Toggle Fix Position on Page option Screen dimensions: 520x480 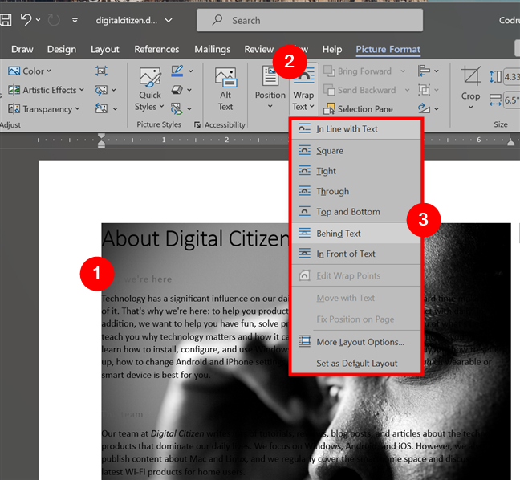coord(356,319)
